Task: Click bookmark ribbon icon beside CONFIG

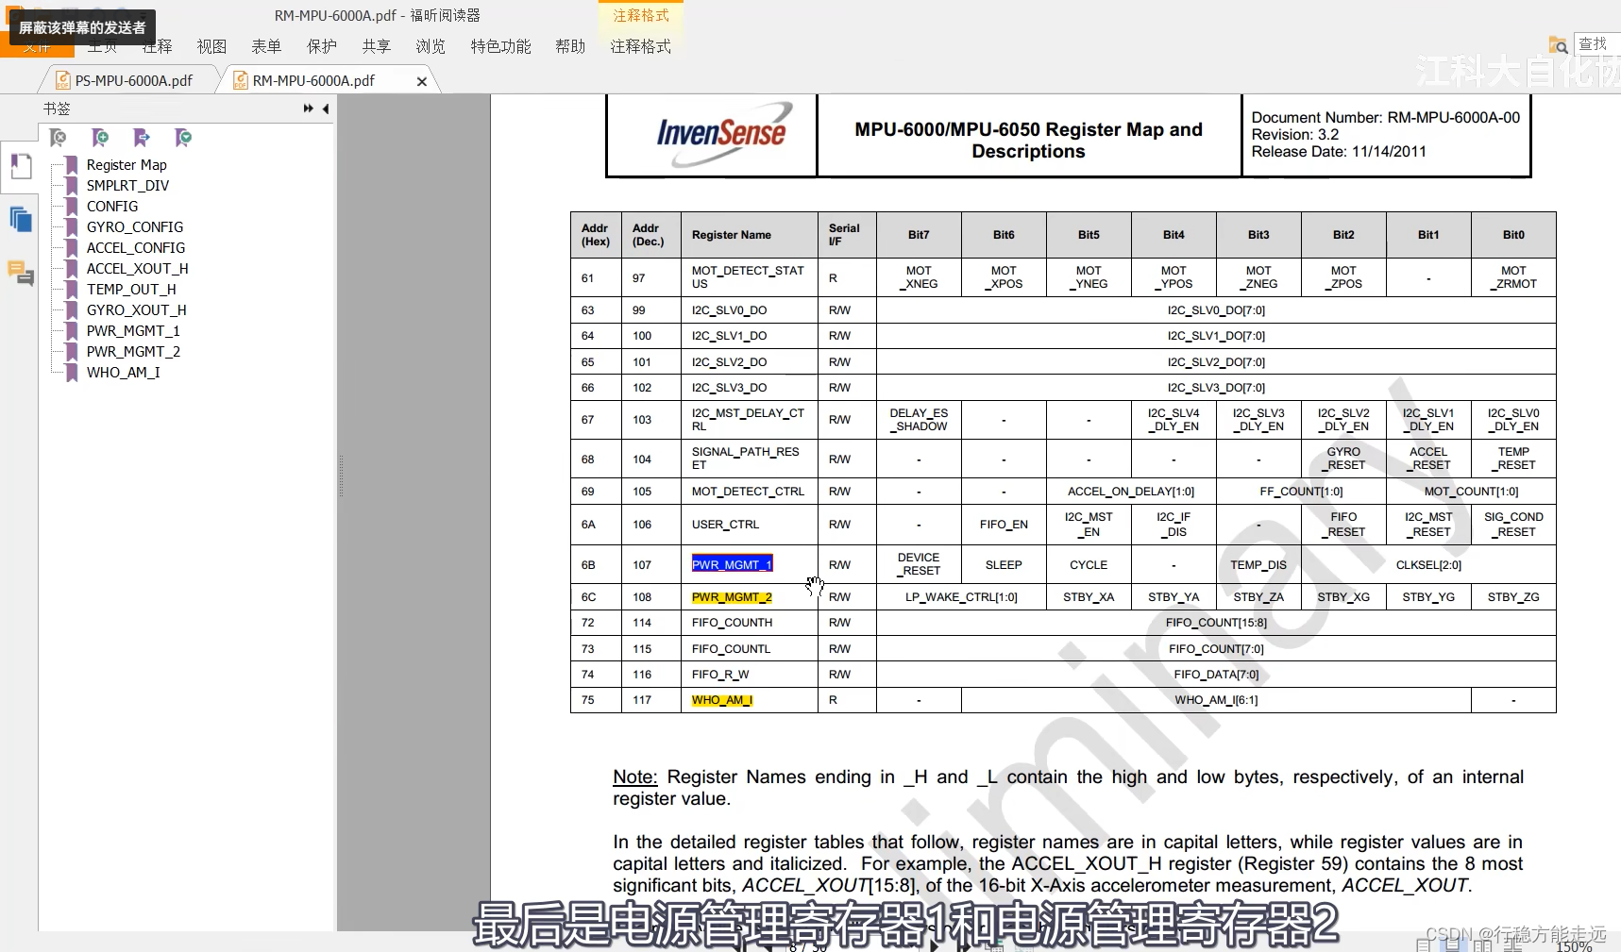Action: (72, 207)
